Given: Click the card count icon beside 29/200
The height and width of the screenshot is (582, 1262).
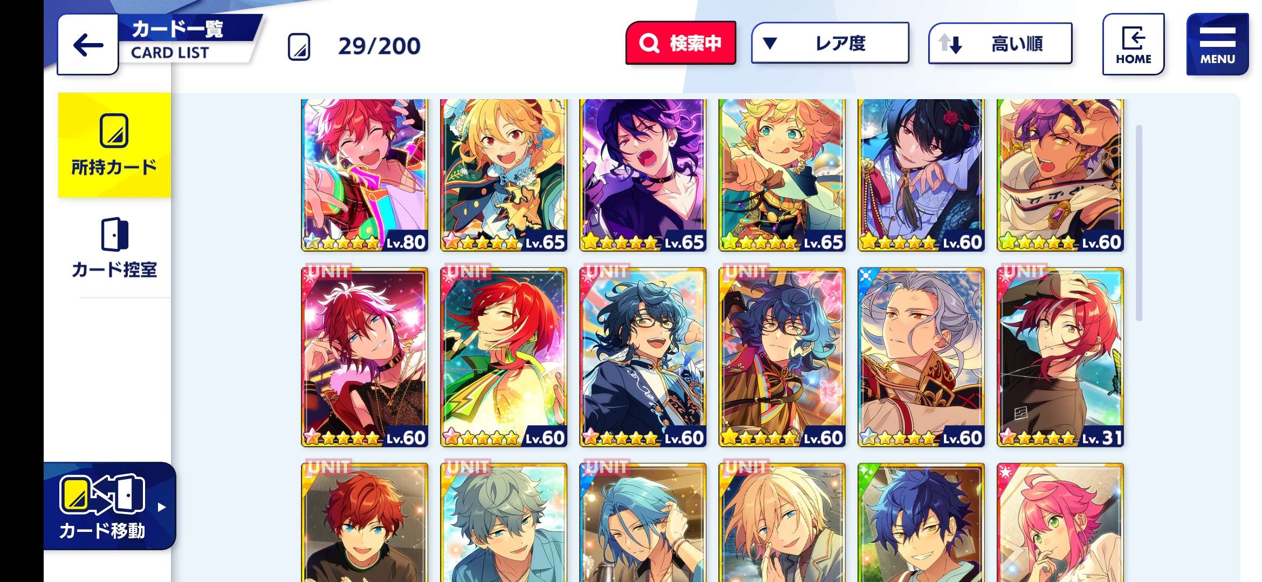Looking at the screenshot, I should point(299,47).
